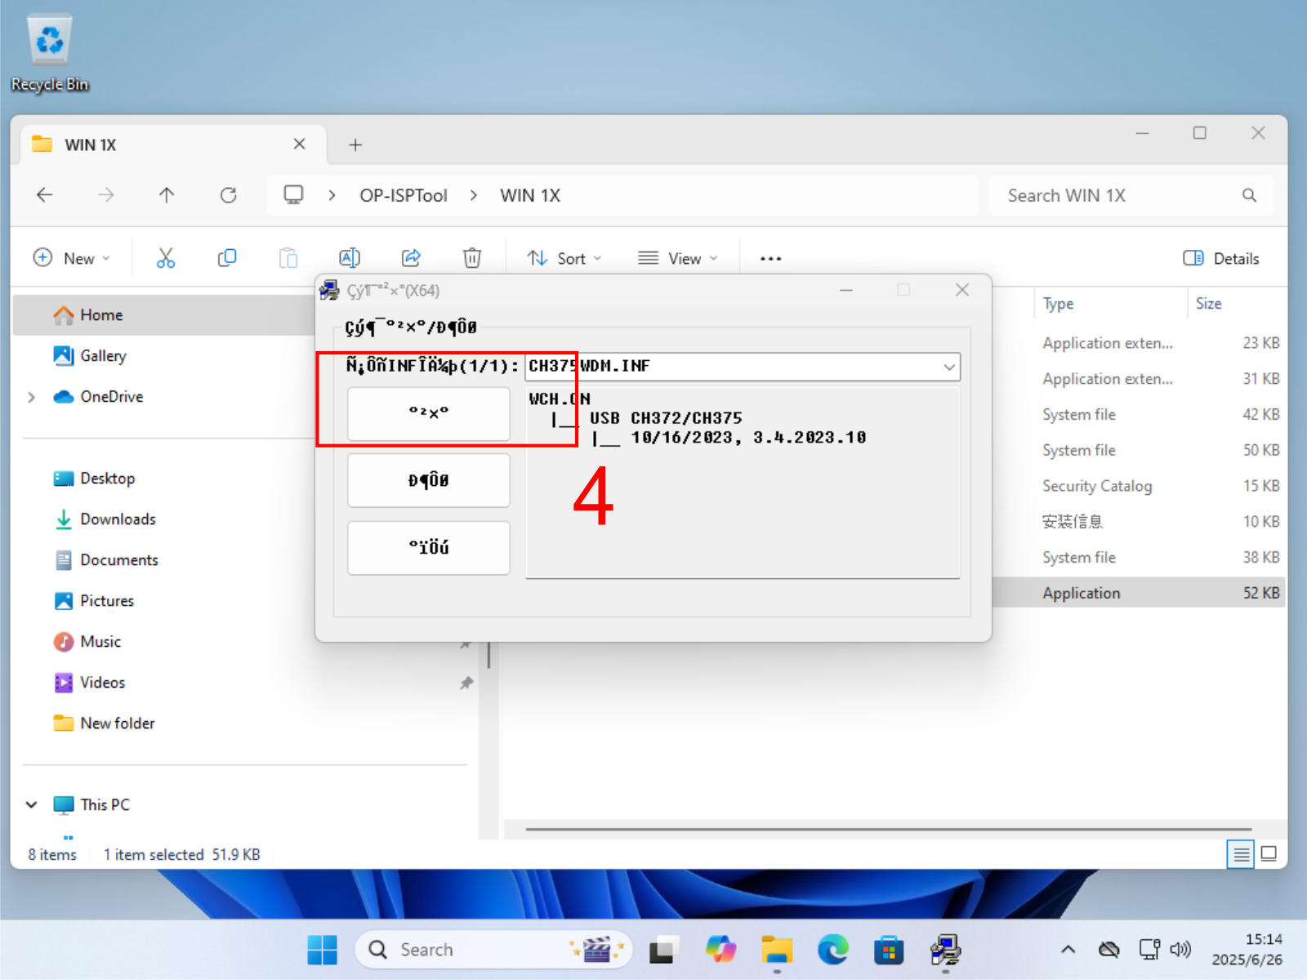Minimize the driver install dialog
Image resolution: width=1307 pixels, height=980 pixels.
click(x=846, y=291)
